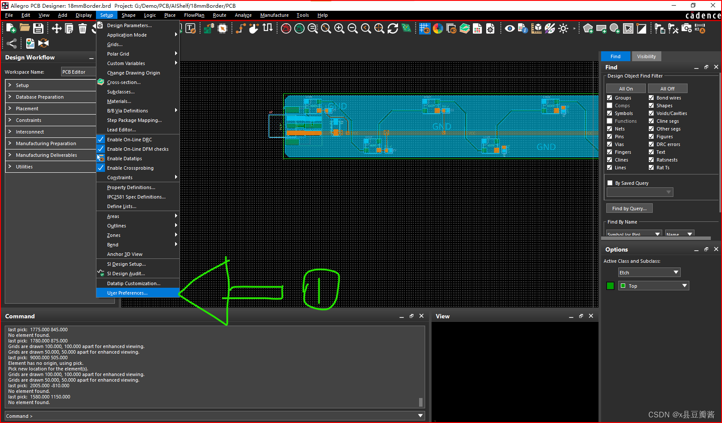
Task: Click the share icon in second toolbar row
Action: point(12,43)
